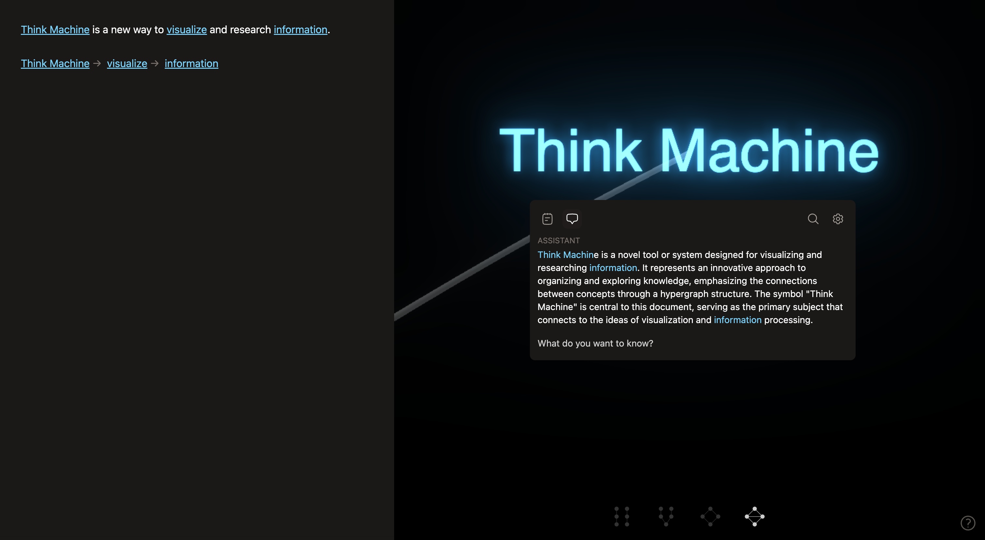This screenshot has width=985, height=540.
Task: Click the information link in header
Action: click(301, 29)
